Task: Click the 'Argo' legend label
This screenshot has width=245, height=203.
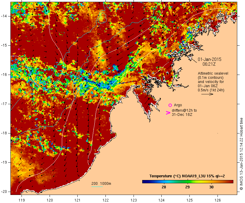Action: click(178, 105)
